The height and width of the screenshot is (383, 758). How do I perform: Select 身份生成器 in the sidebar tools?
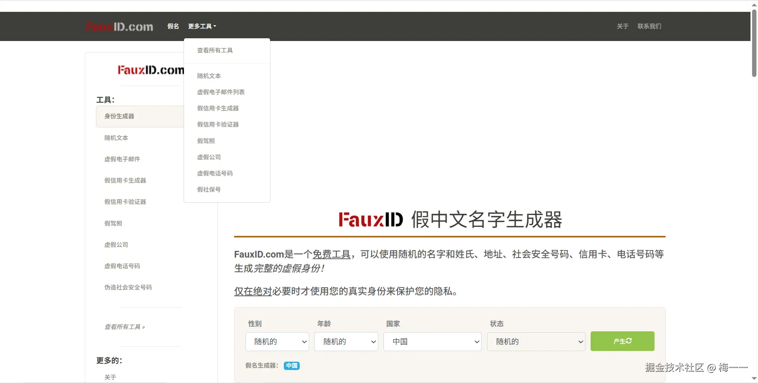pos(140,116)
